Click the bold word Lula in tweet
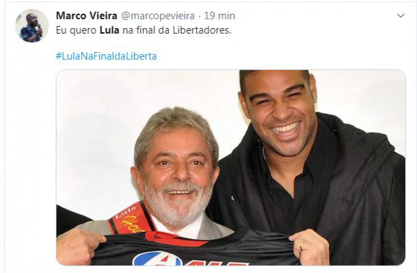This screenshot has width=417, height=273. click(109, 31)
